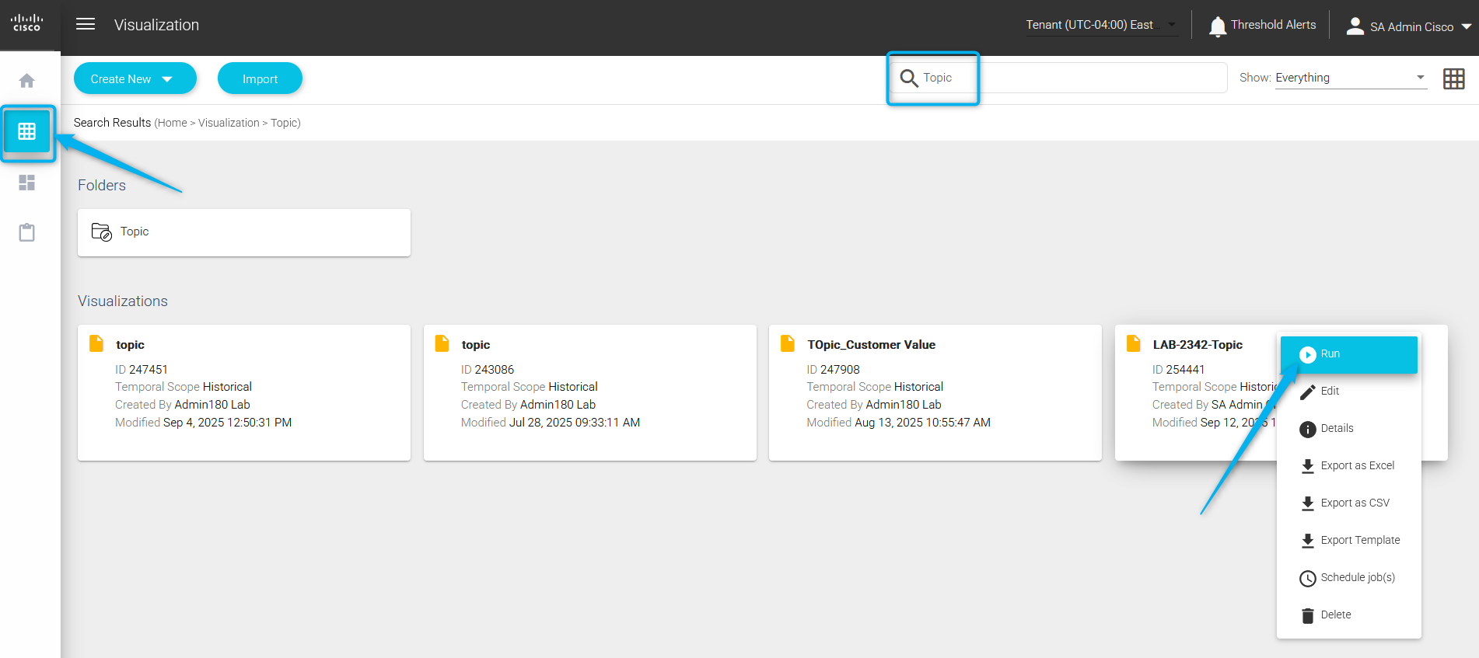The width and height of the screenshot is (1479, 658).
Task: Choose Export as Excel menu option
Action: [1356, 465]
